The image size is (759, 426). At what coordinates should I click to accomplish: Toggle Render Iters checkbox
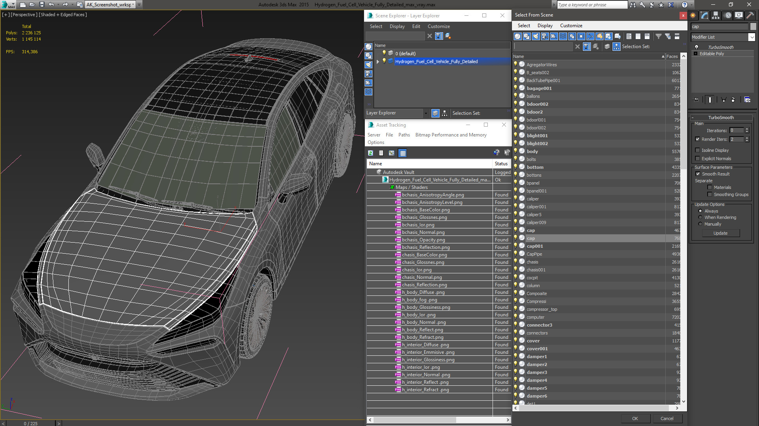(698, 139)
